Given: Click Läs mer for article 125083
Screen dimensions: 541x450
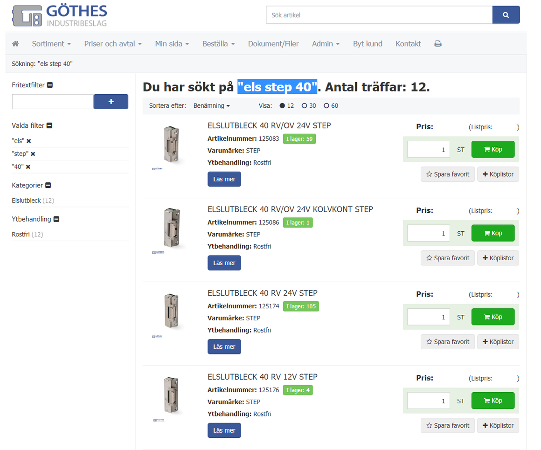Looking at the screenshot, I should pyautogui.click(x=224, y=179).
